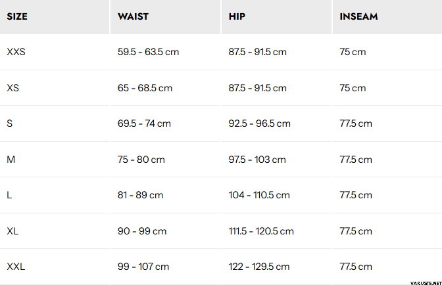Click hip value 122 - 129.5 cm
Screen dimensions: 442x285
[259, 267]
